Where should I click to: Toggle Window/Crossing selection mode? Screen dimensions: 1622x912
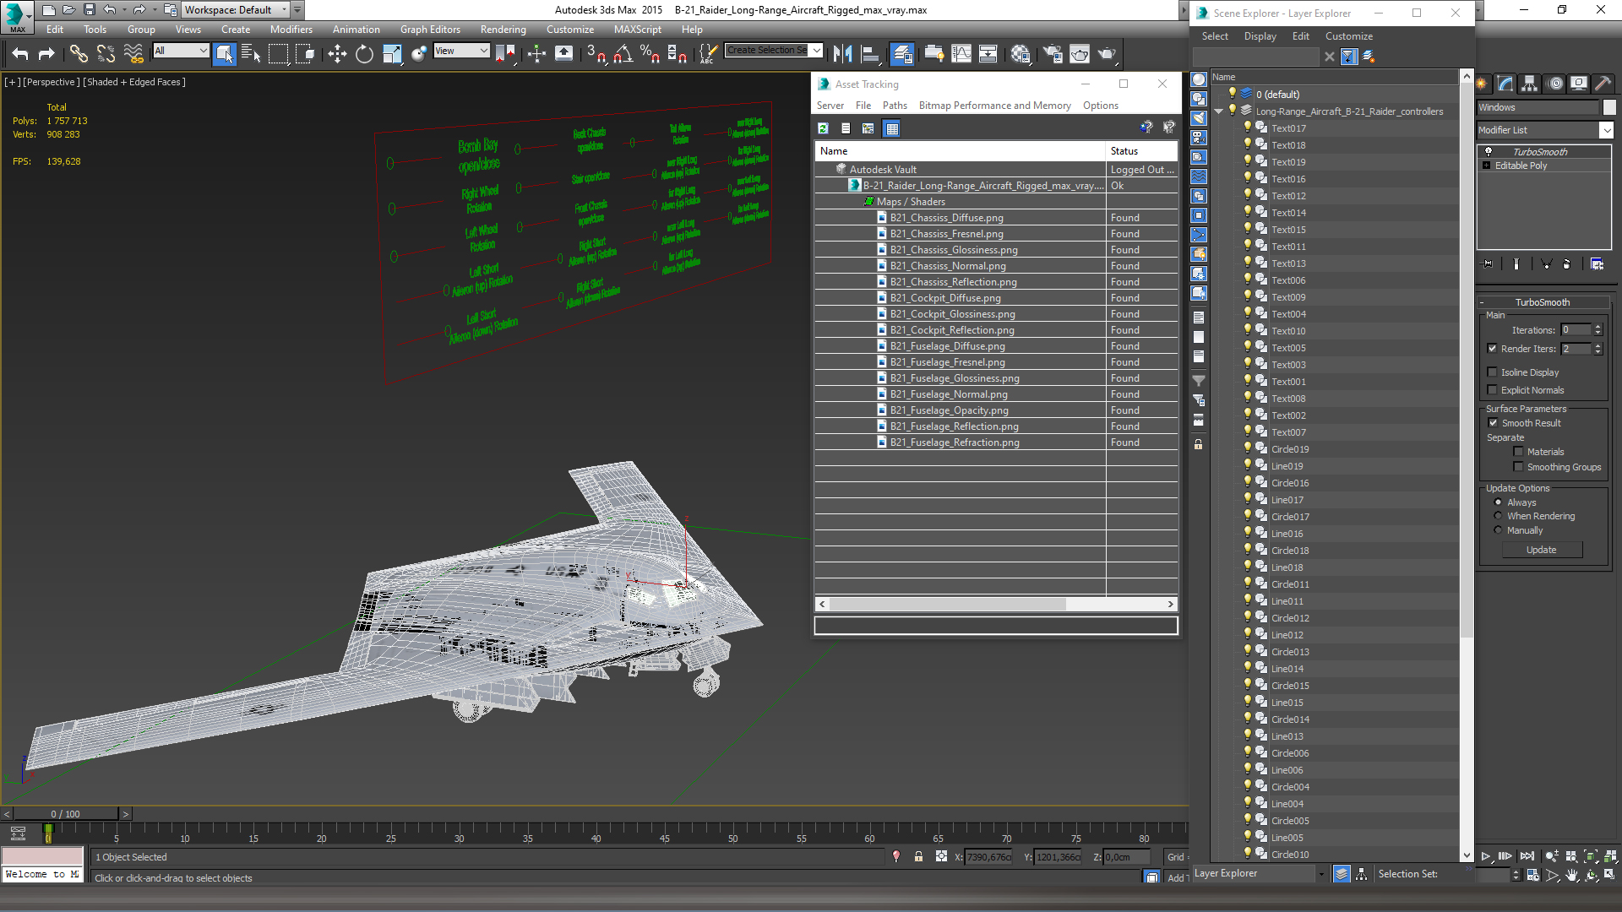(305, 54)
